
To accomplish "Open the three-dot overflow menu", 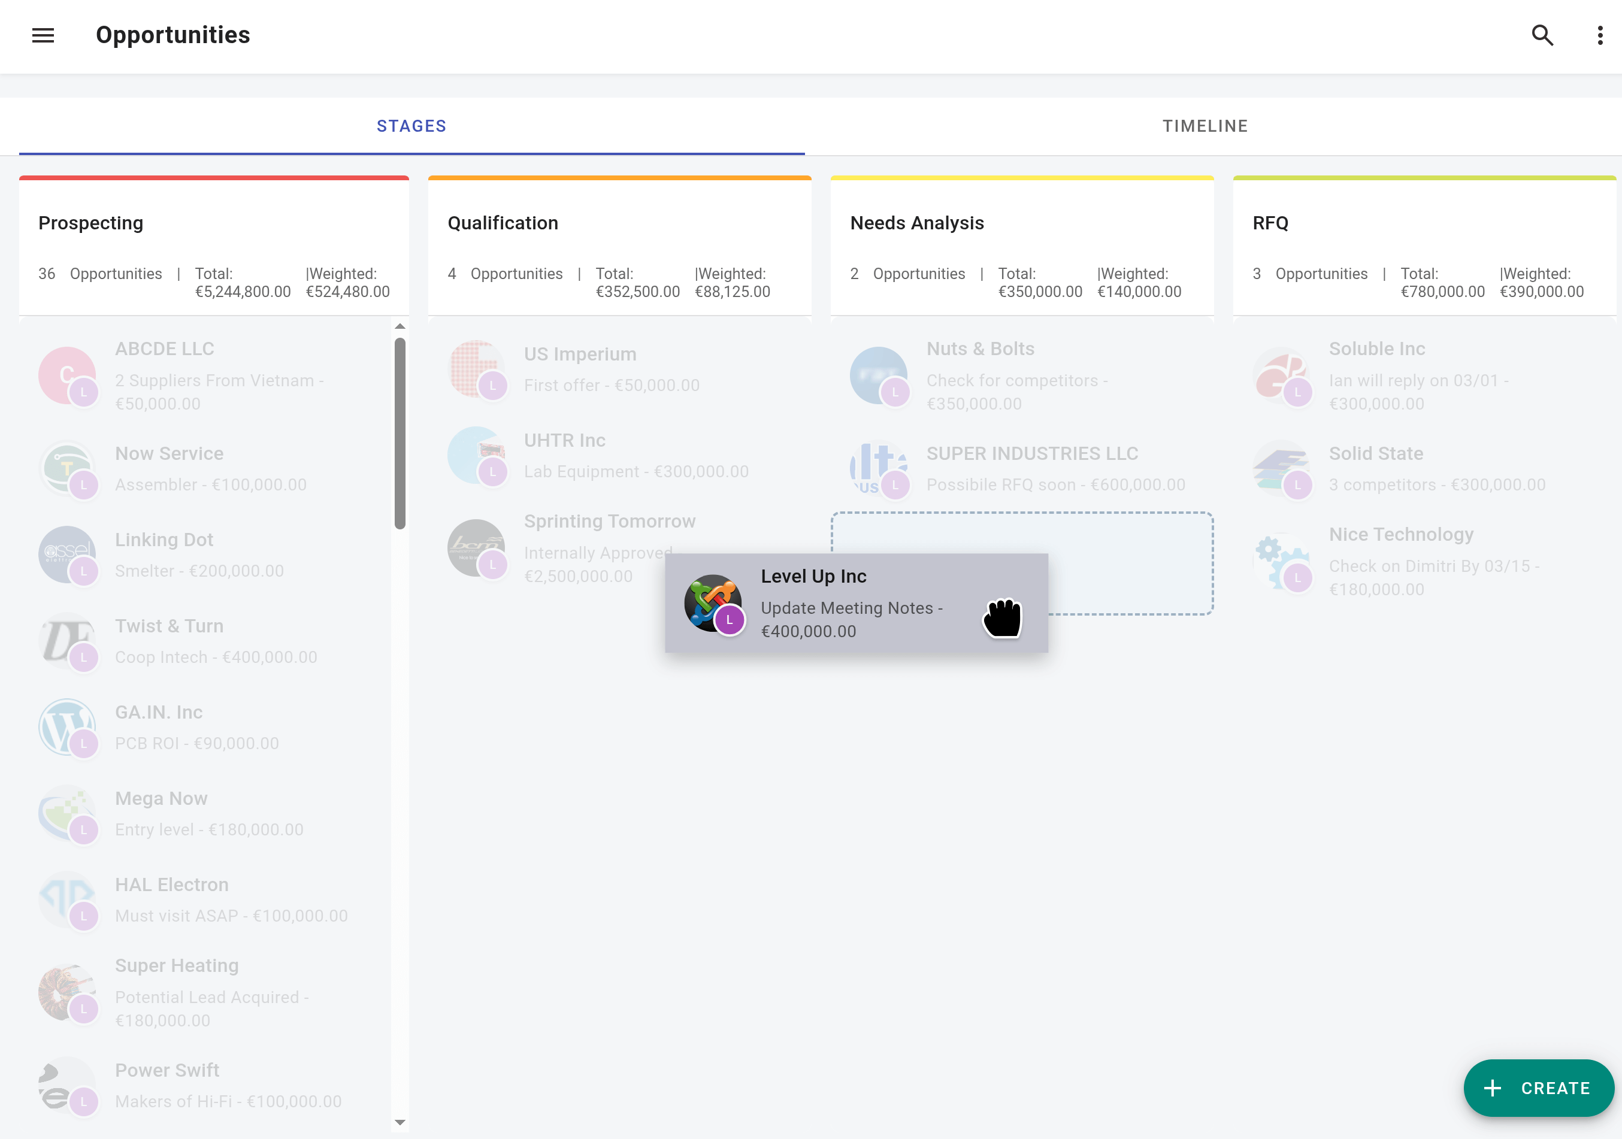I will (x=1599, y=35).
